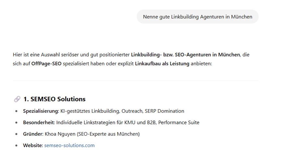Click the user message bubble about Linkbuilding Agenturen

pos(198,17)
